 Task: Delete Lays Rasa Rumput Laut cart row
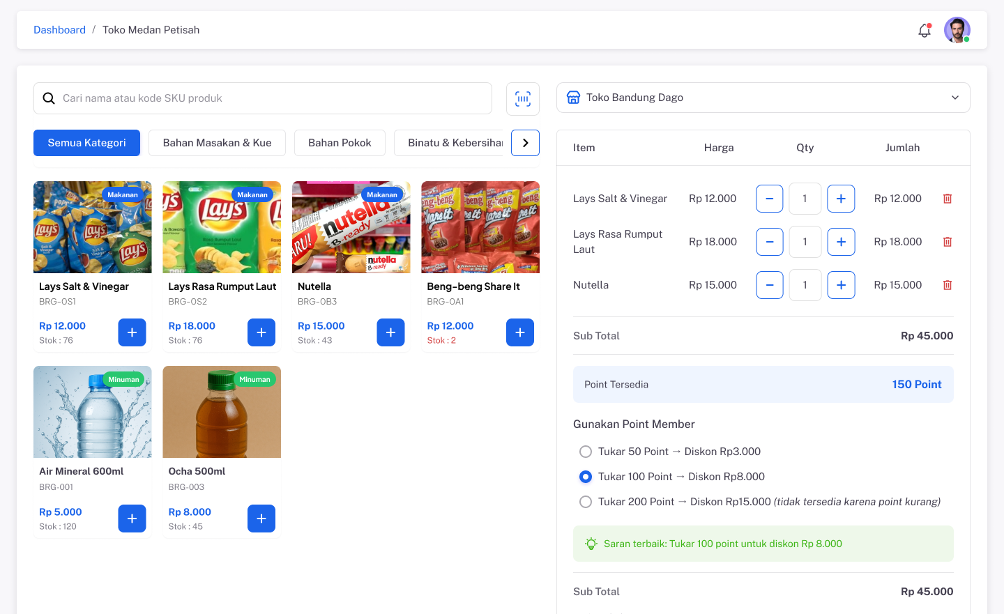pos(948,242)
